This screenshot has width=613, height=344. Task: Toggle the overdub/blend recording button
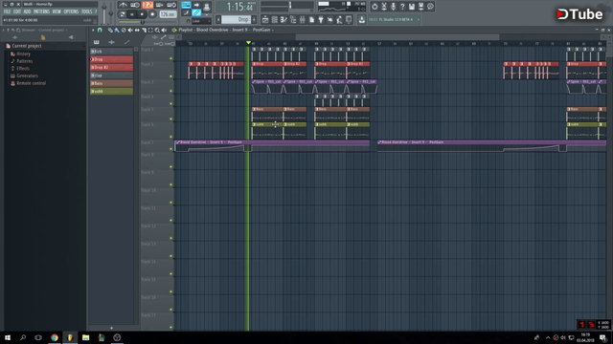pos(160,5)
